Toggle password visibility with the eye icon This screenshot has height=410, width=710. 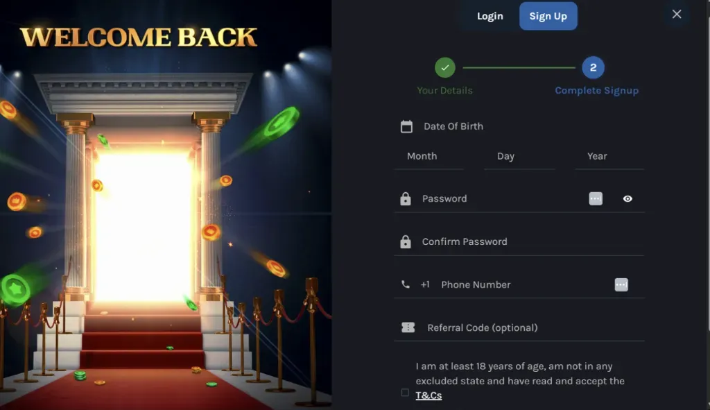tap(627, 198)
